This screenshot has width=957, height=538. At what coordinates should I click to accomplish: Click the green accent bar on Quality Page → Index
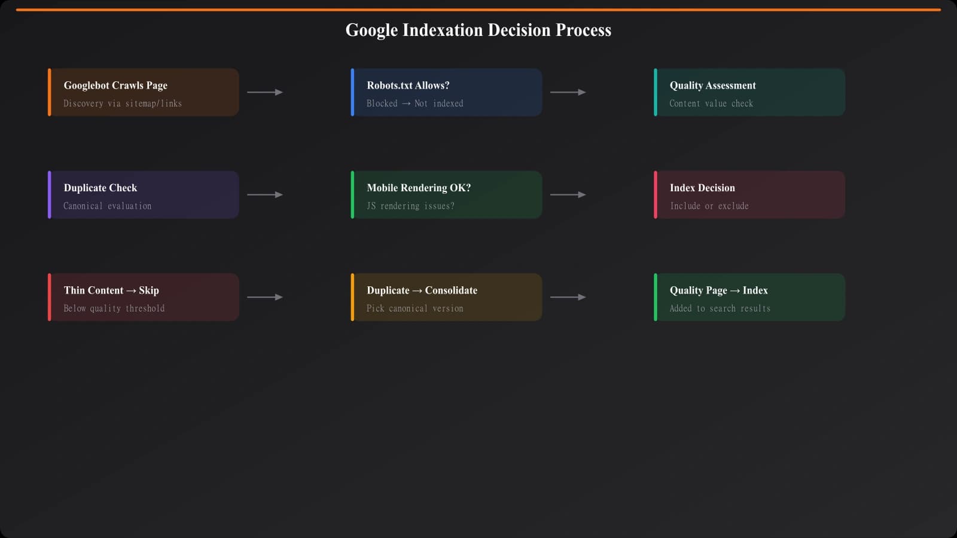(x=656, y=296)
